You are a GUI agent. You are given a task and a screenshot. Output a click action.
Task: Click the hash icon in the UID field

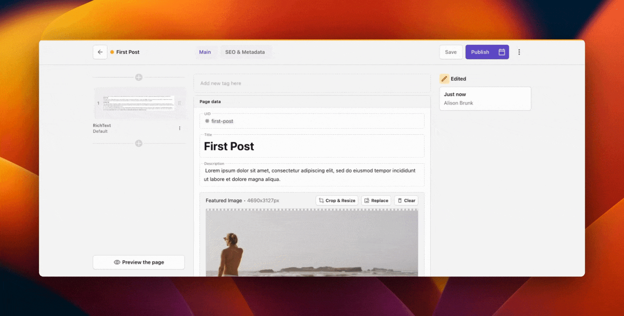point(207,121)
